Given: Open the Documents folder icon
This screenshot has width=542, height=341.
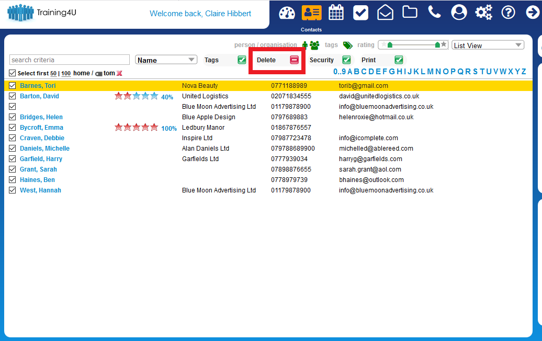Looking at the screenshot, I should 410,13.
